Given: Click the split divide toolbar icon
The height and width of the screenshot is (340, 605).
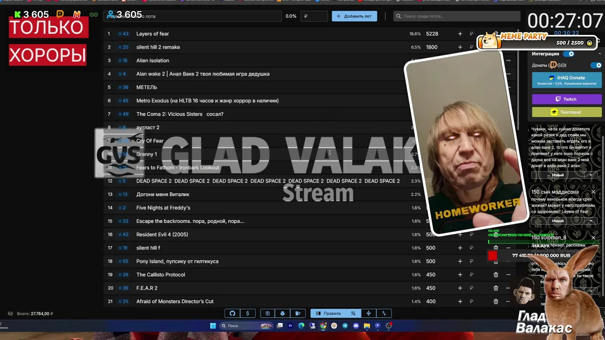Looking at the screenshot, I should point(369,314).
